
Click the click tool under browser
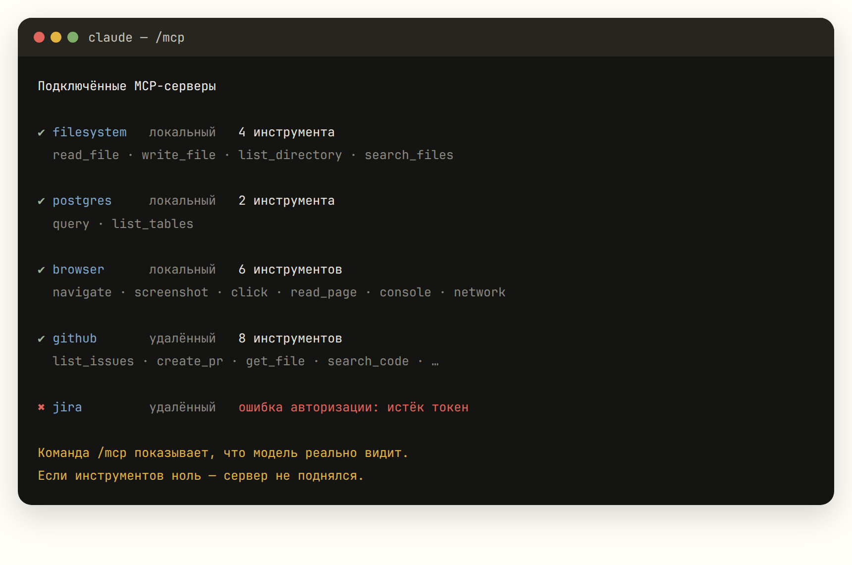249,292
